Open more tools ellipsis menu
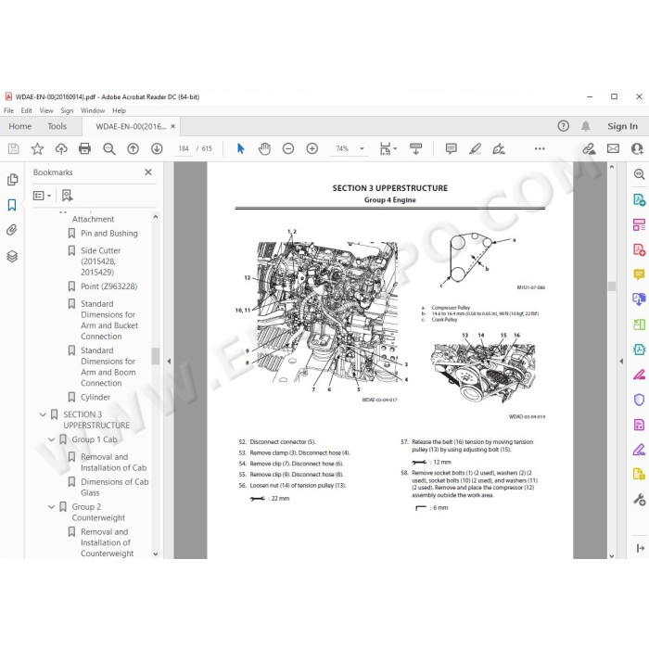 pos(540,148)
